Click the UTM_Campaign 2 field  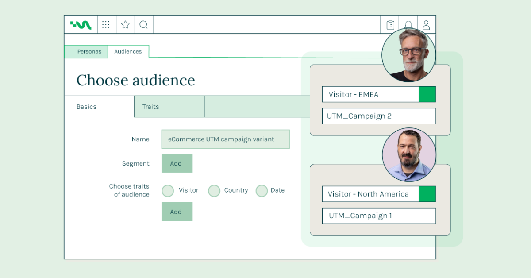[378, 116]
